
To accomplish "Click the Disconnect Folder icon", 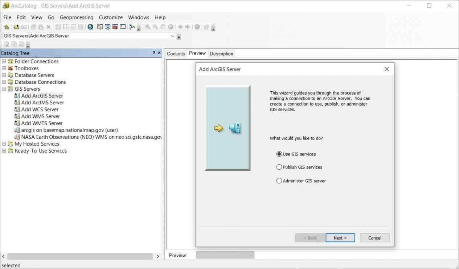I will pyautogui.click(x=24, y=27).
